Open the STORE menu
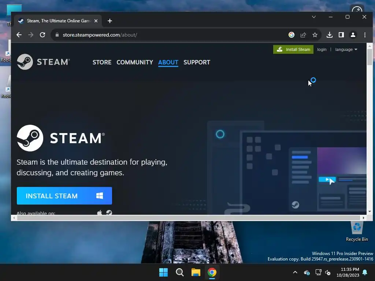 [102, 62]
